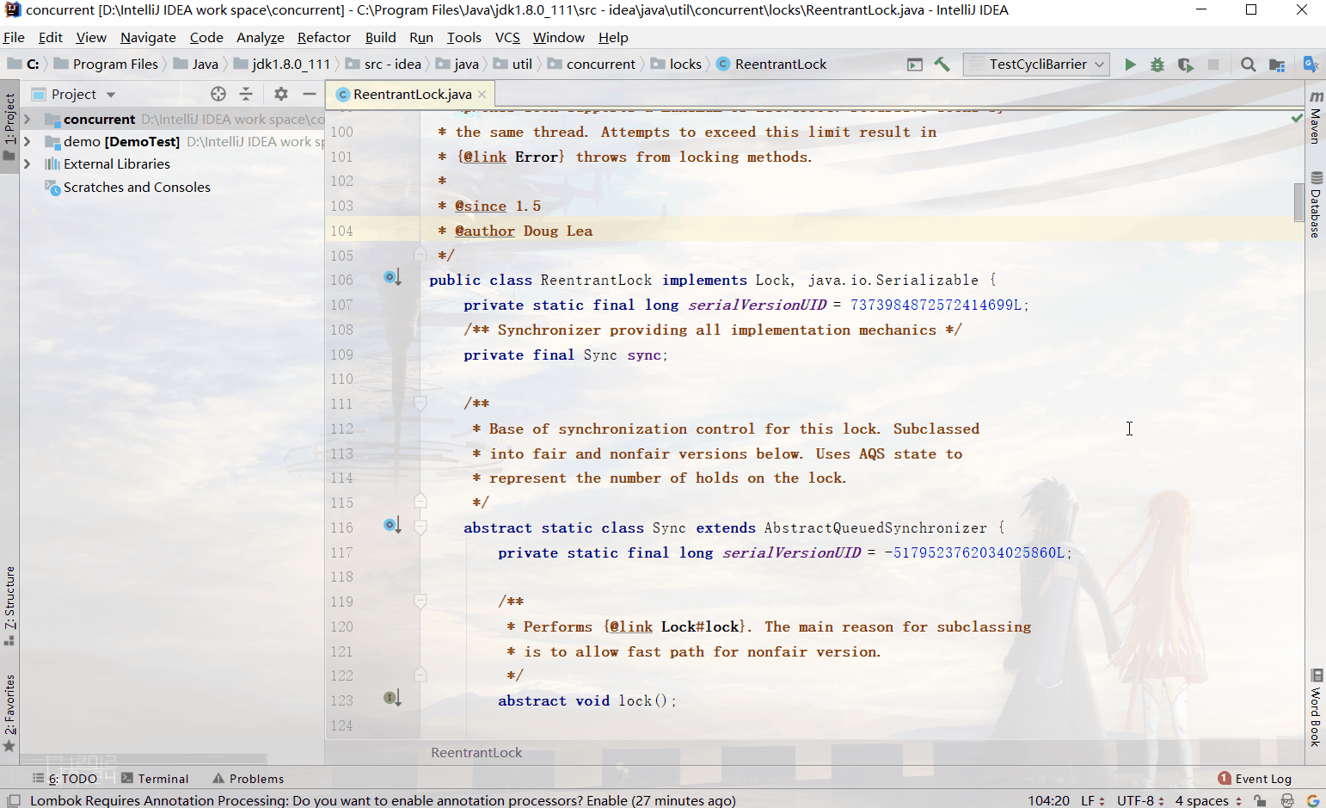Expand External Libraries node
Viewport: 1326px width, 808px height.
pos(28,163)
